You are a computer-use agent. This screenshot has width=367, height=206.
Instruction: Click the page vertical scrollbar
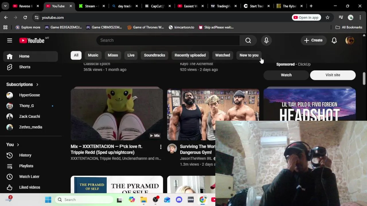(364, 79)
